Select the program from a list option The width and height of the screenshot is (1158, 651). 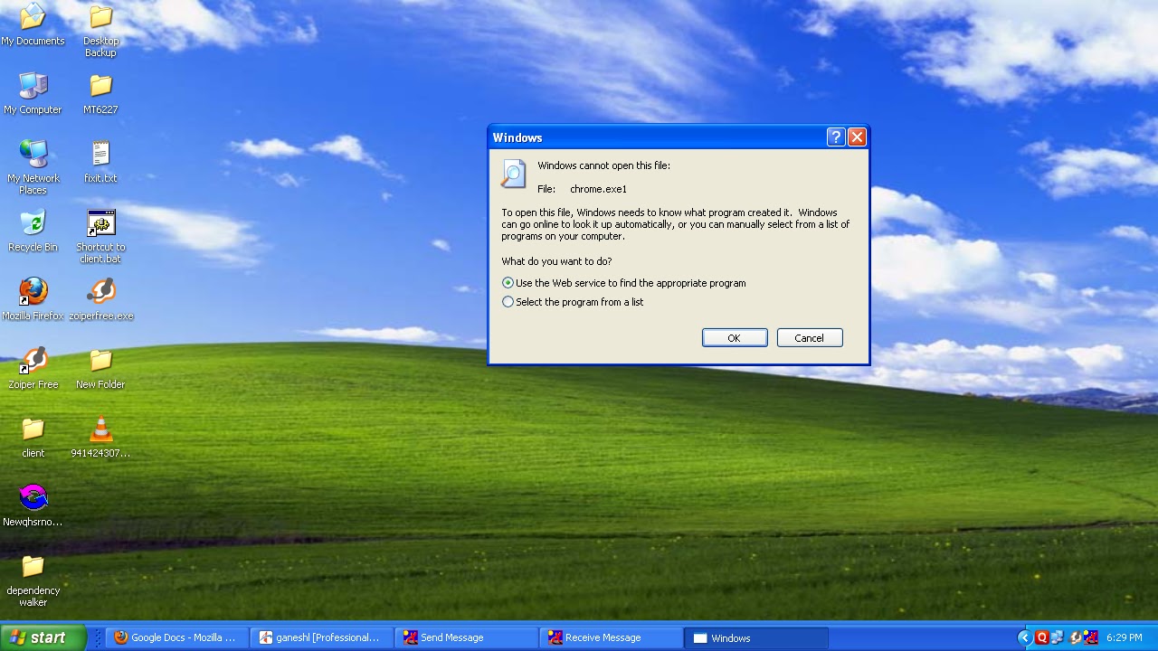(508, 302)
